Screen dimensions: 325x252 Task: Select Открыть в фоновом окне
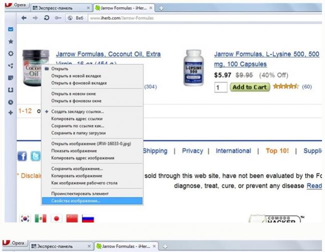click(x=92, y=101)
